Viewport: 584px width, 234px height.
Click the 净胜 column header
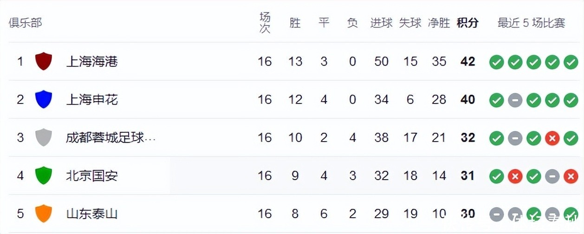[x=439, y=23]
